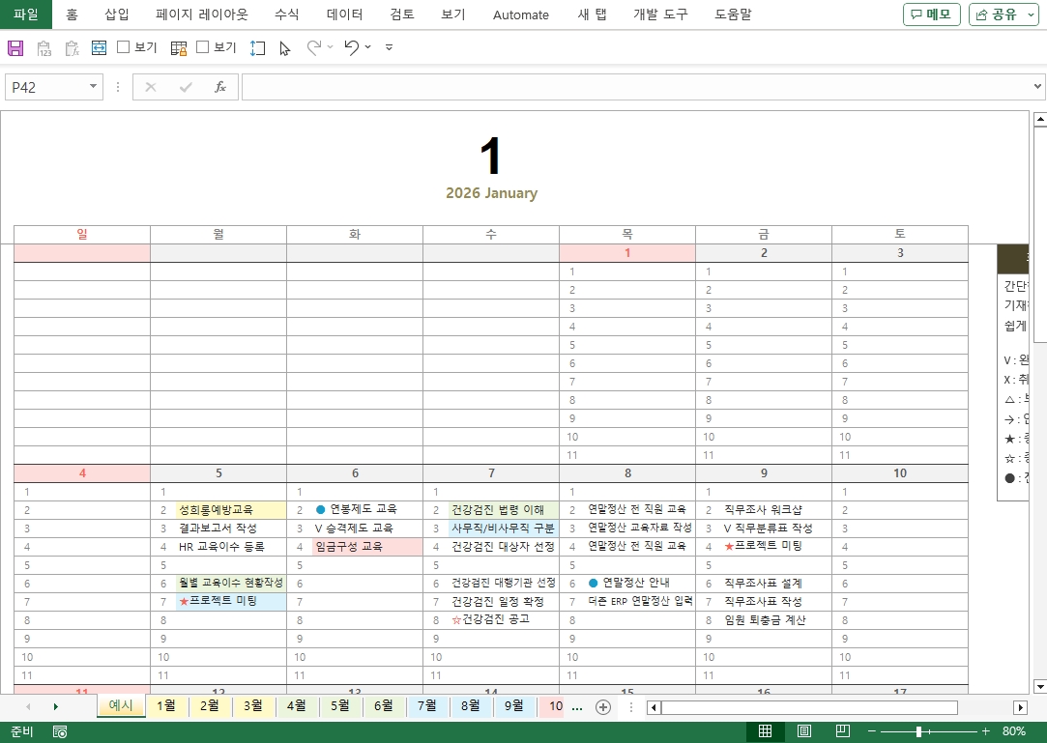Switch to the 3월 sheet tab
Image resolution: width=1047 pixels, height=743 pixels.
point(252,706)
